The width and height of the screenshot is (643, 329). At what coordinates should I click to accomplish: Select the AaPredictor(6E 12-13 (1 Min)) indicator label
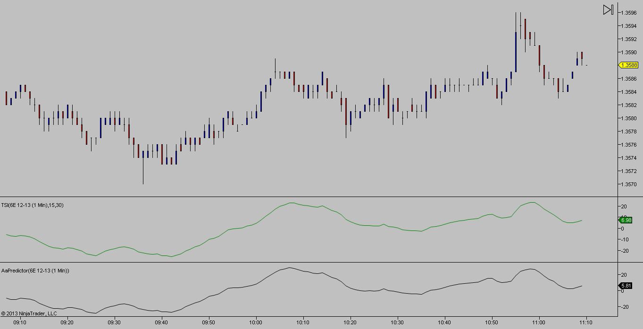point(35,271)
